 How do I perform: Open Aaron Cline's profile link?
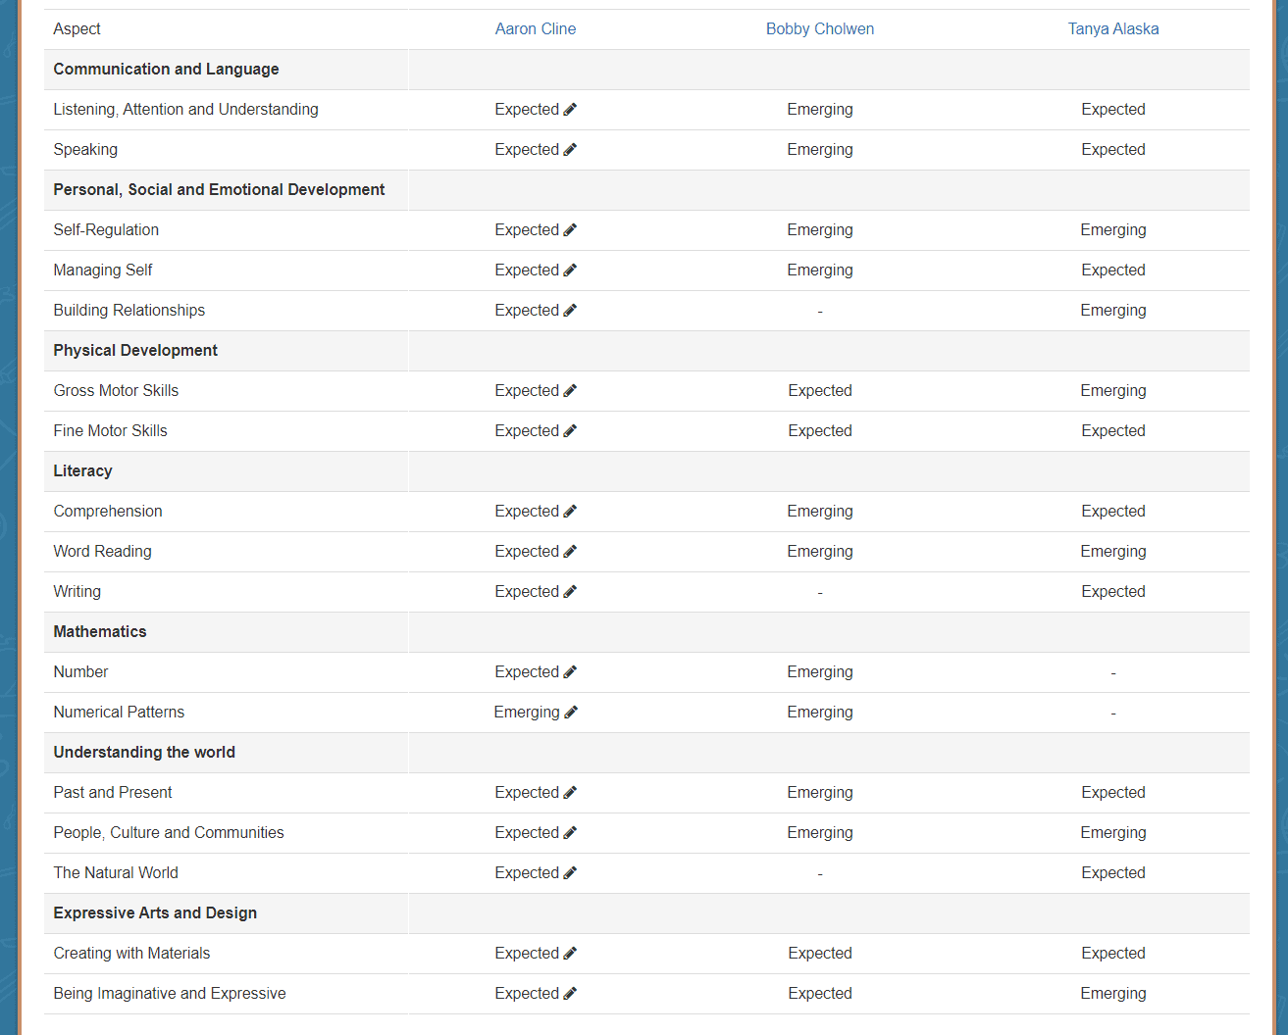pos(536,29)
